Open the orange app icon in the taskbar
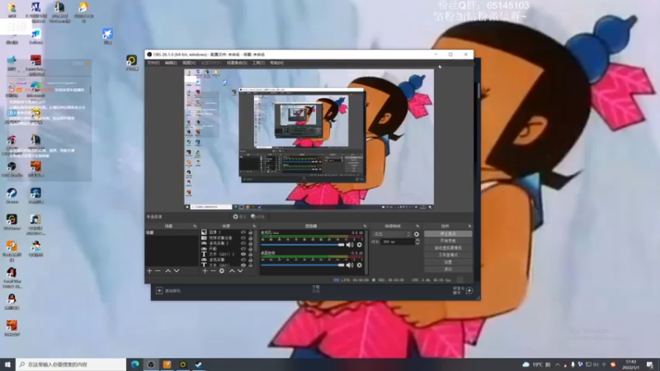Viewport: 660px width, 371px height. (167, 364)
